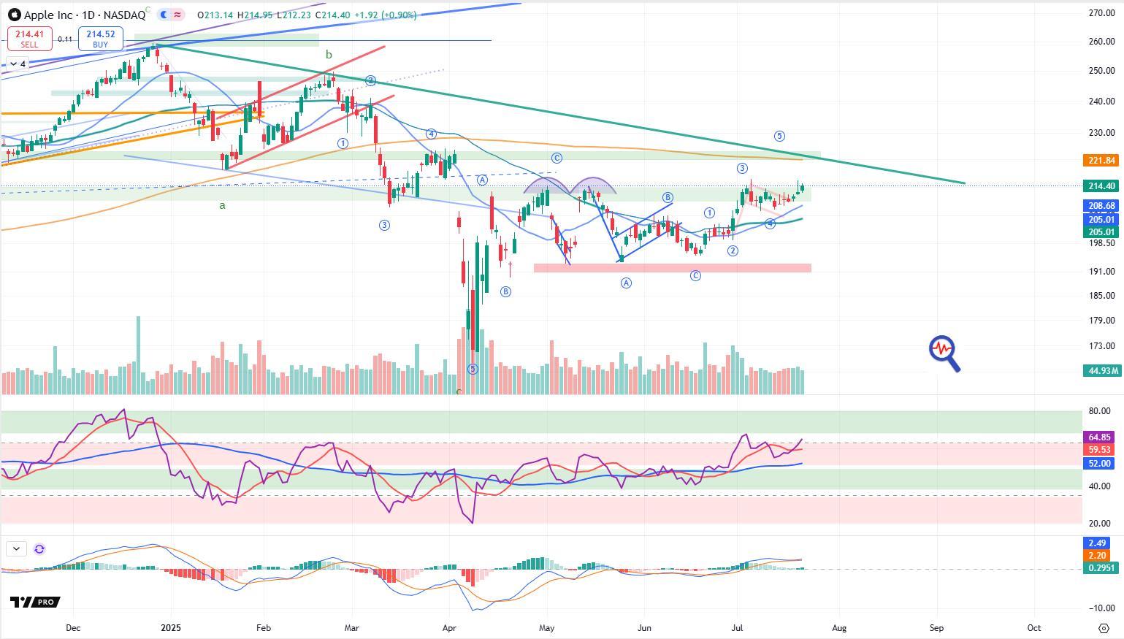Click the +1.92 (+0.90%) change value
This screenshot has height=639, width=1124.
click(386, 15)
